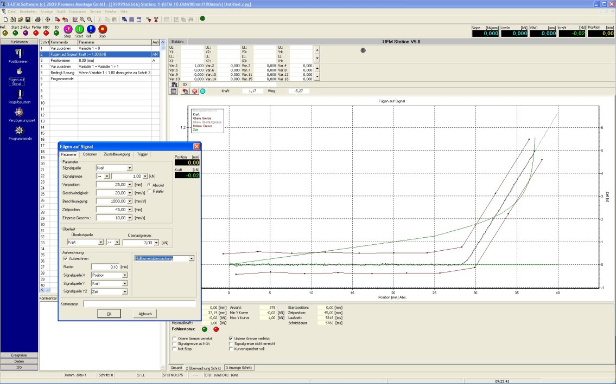Click the print icon in the toolbar
616x384 pixels.
tap(37, 18)
